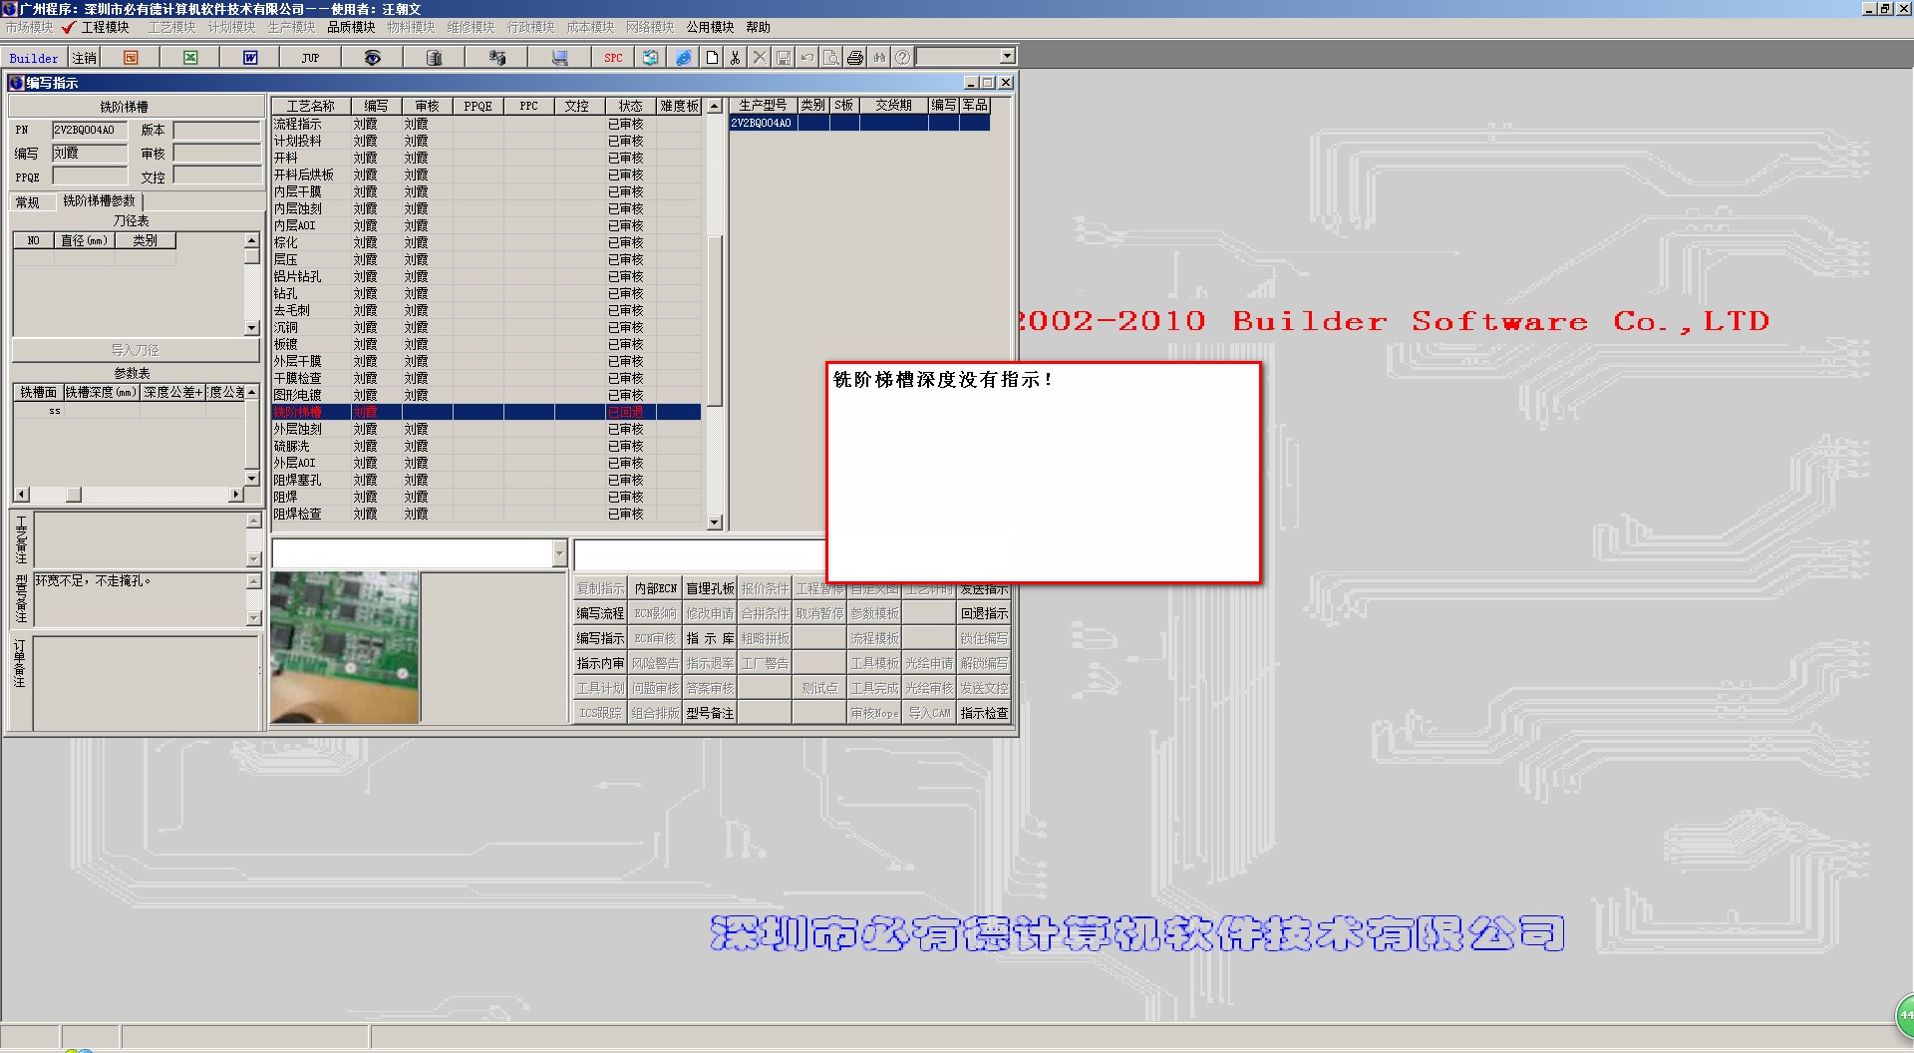Select the 内层蚀刻 row in the process list
This screenshot has height=1053, width=1914.
click(486, 208)
